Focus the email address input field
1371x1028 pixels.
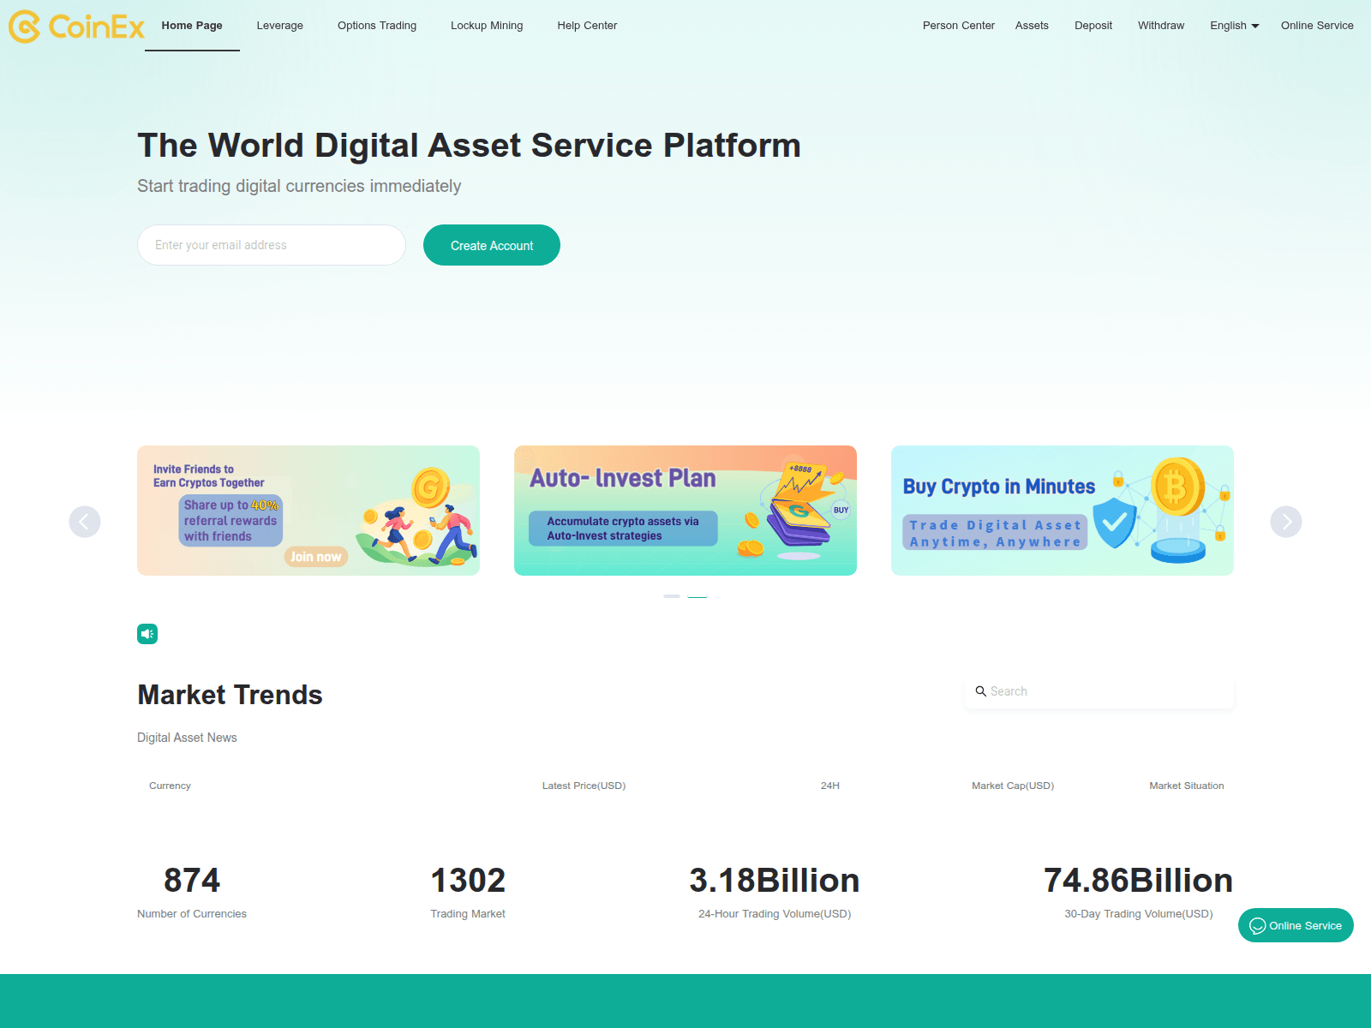pos(272,245)
